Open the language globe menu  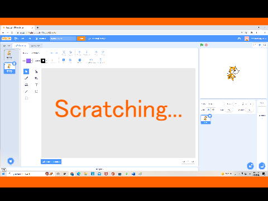click(16, 39)
